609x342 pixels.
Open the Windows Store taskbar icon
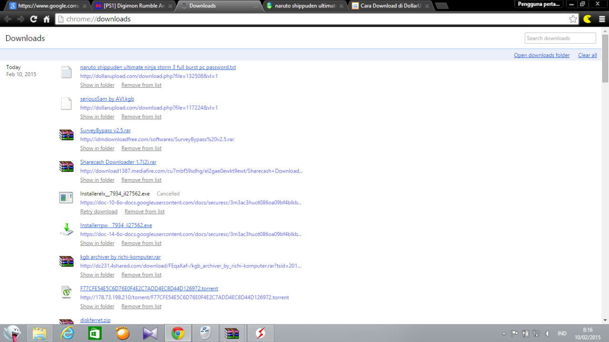(x=95, y=333)
